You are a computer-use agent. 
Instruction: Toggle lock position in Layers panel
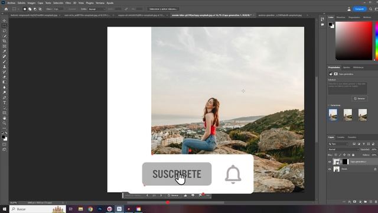click(344, 155)
